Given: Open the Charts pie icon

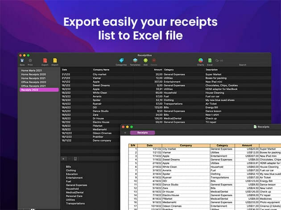Looking at the screenshot, I should (x=201, y=60).
